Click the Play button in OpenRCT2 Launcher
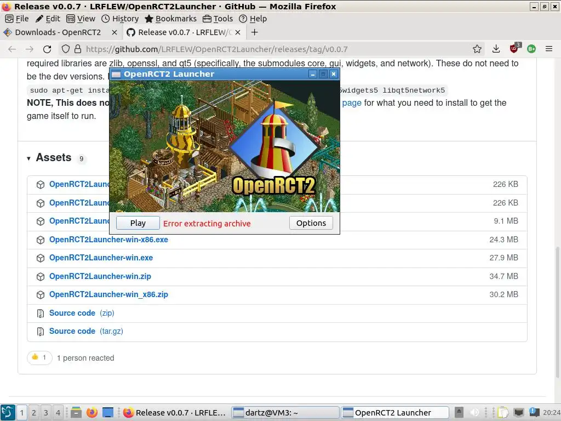The width and height of the screenshot is (561, 421). point(138,223)
